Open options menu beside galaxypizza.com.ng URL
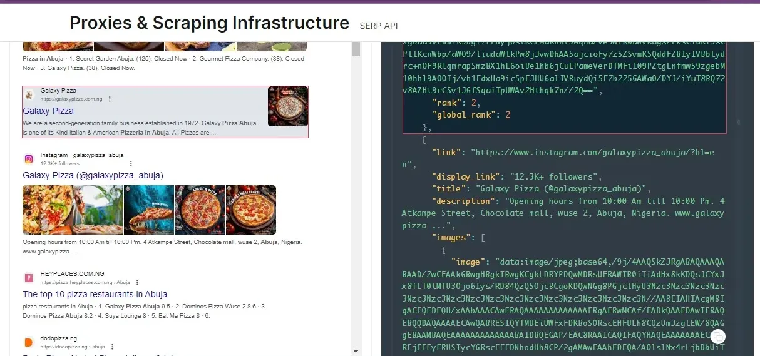This screenshot has width=760, height=356. point(110,99)
